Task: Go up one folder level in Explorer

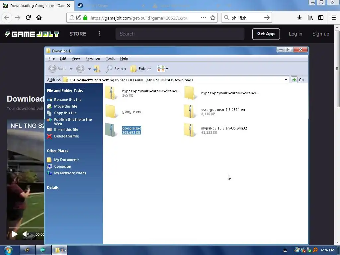Action: 97,69
